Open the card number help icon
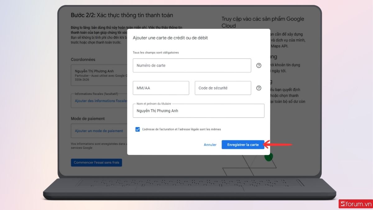Screen dimensions: 373x210 tap(259, 65)
